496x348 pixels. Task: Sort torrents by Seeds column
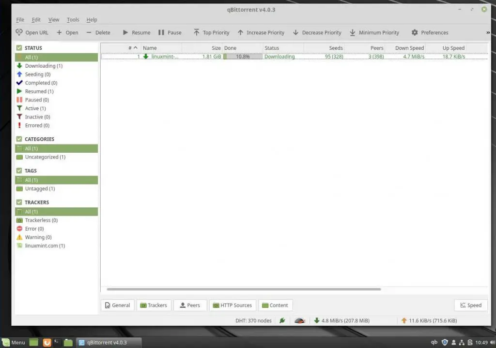[324, 48]
